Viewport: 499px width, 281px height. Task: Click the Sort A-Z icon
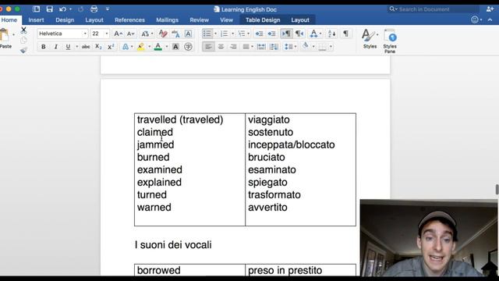click(x=331, y=34)
